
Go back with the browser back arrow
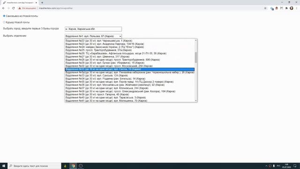click(x=3, y=8)
